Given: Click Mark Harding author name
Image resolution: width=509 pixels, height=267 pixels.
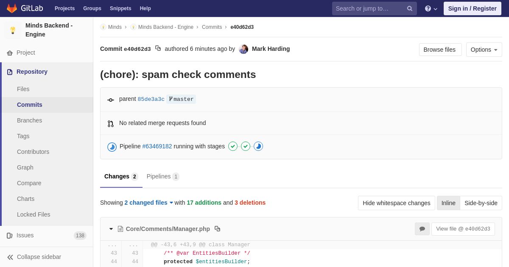Looking at the screenshot, I should coord(271,49).
